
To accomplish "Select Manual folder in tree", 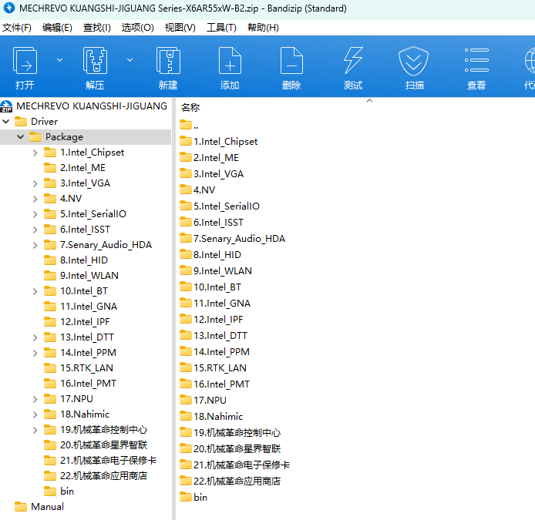I will [x=39, y=507].
